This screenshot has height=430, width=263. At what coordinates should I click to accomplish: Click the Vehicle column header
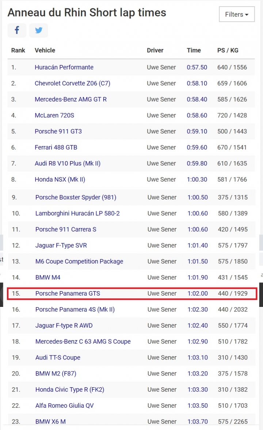(45, 50)
